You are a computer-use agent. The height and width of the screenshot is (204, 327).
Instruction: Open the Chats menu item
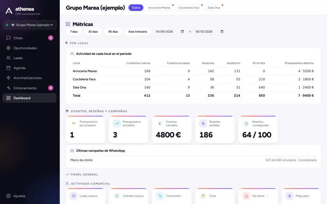tap(29, 38)
